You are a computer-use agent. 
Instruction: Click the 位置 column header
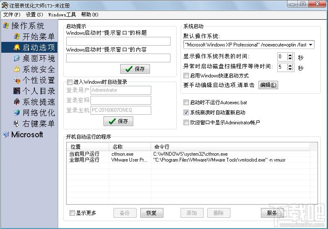tap(88, 147)
